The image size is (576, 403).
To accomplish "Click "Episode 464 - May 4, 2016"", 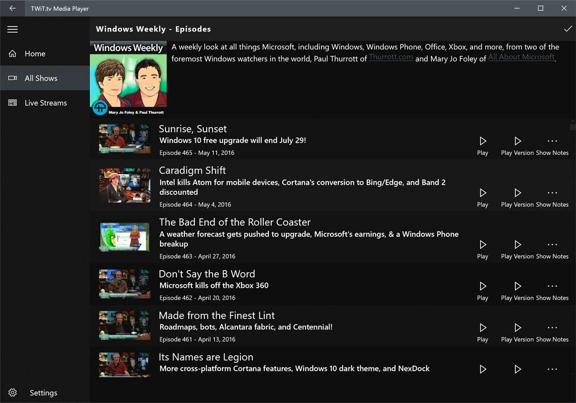I will pyautogui.click(x=195, y=204).
